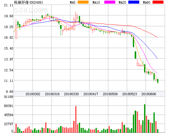182x133 pixels.
Task: Click the tall red volume bar near 20180330
Action: (76, 119)
